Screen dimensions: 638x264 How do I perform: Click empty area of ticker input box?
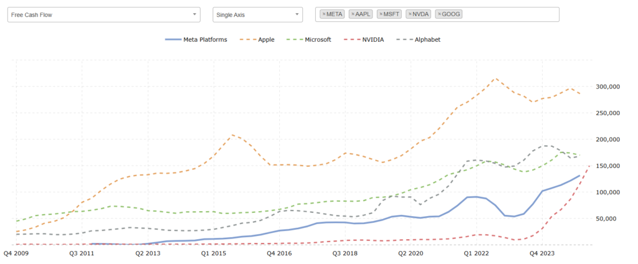point(511,14)
